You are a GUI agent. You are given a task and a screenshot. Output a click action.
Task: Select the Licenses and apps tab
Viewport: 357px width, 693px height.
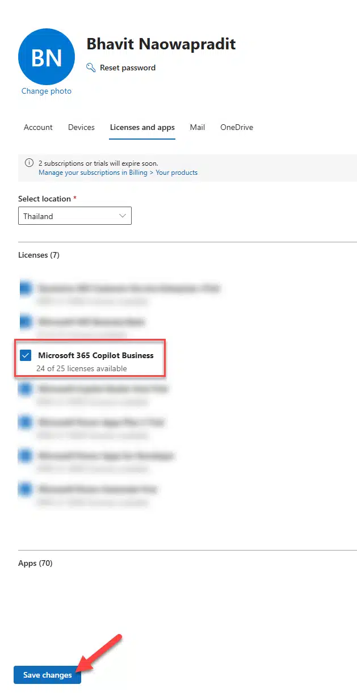pyautogui.click(x=142, y=127)
